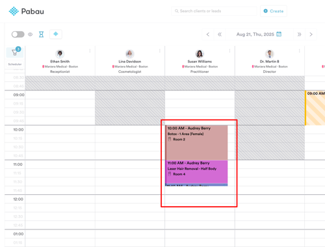
Task: Focus the Search clients or leads field
Action: pyautogui.click(x=214, y=11)
